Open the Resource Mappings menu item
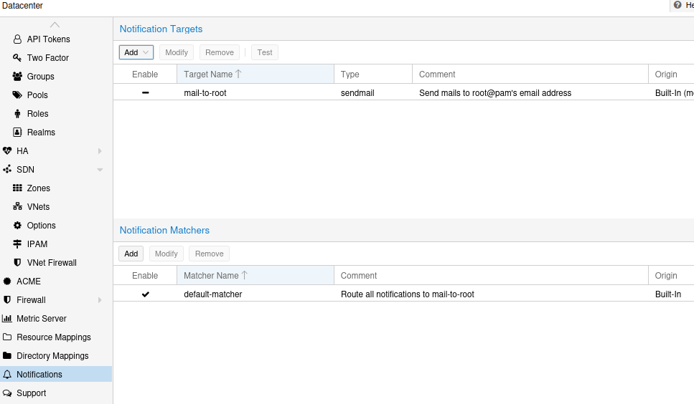 click(x=53, y=337)
